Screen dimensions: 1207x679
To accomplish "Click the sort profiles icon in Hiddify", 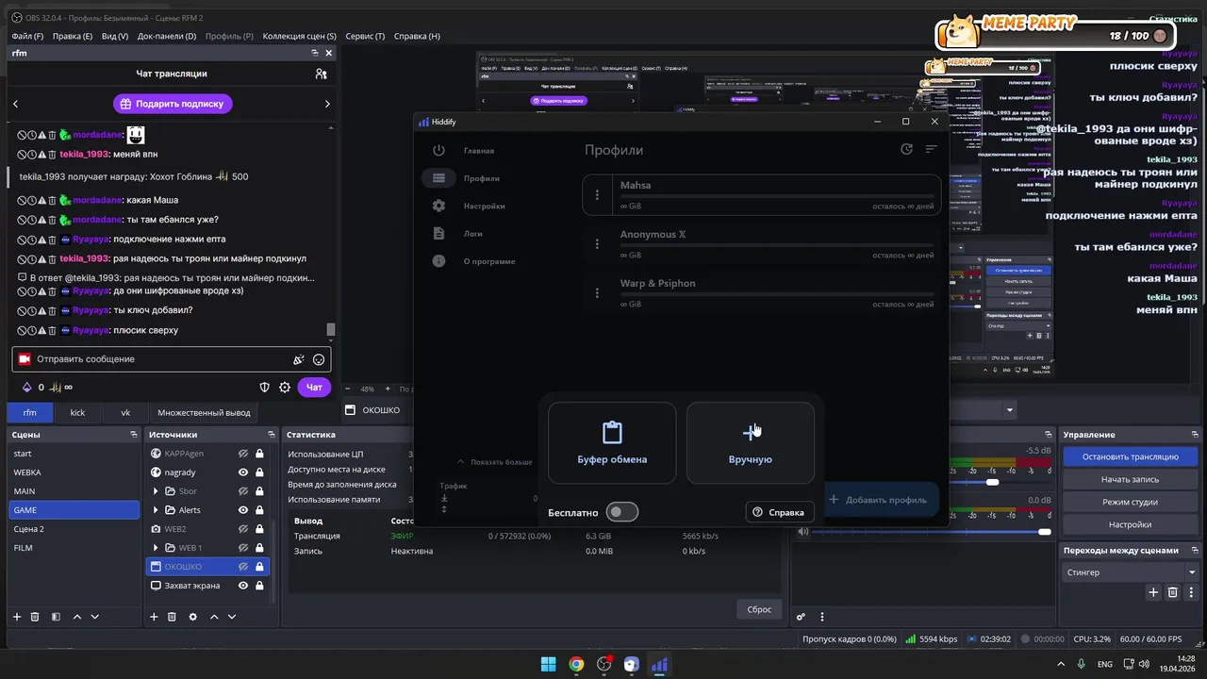I will (932, 149).
